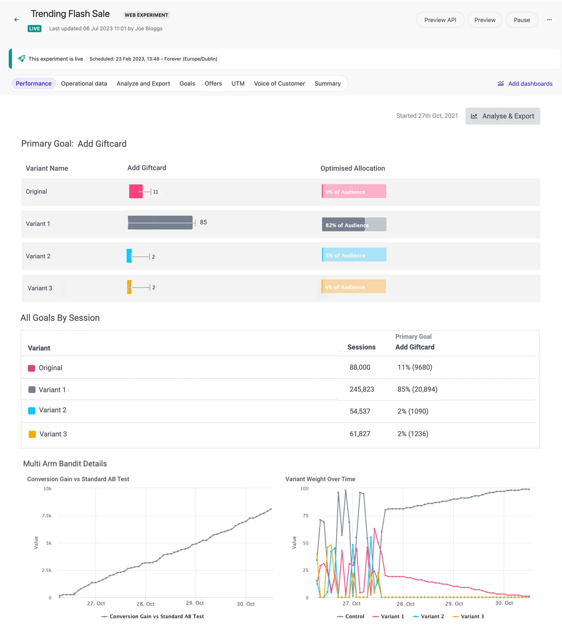The height and width of the screenshot is (627, 562).
Task: Click the Variant column header
Action: [x=39, y=348]
